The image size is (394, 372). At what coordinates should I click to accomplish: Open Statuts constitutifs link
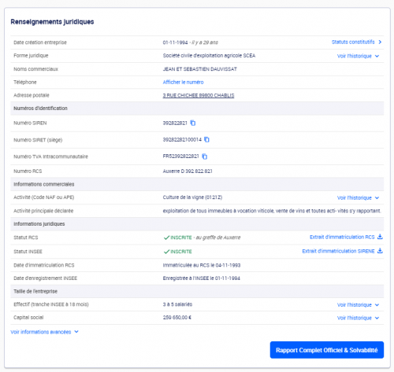point(353,42)
